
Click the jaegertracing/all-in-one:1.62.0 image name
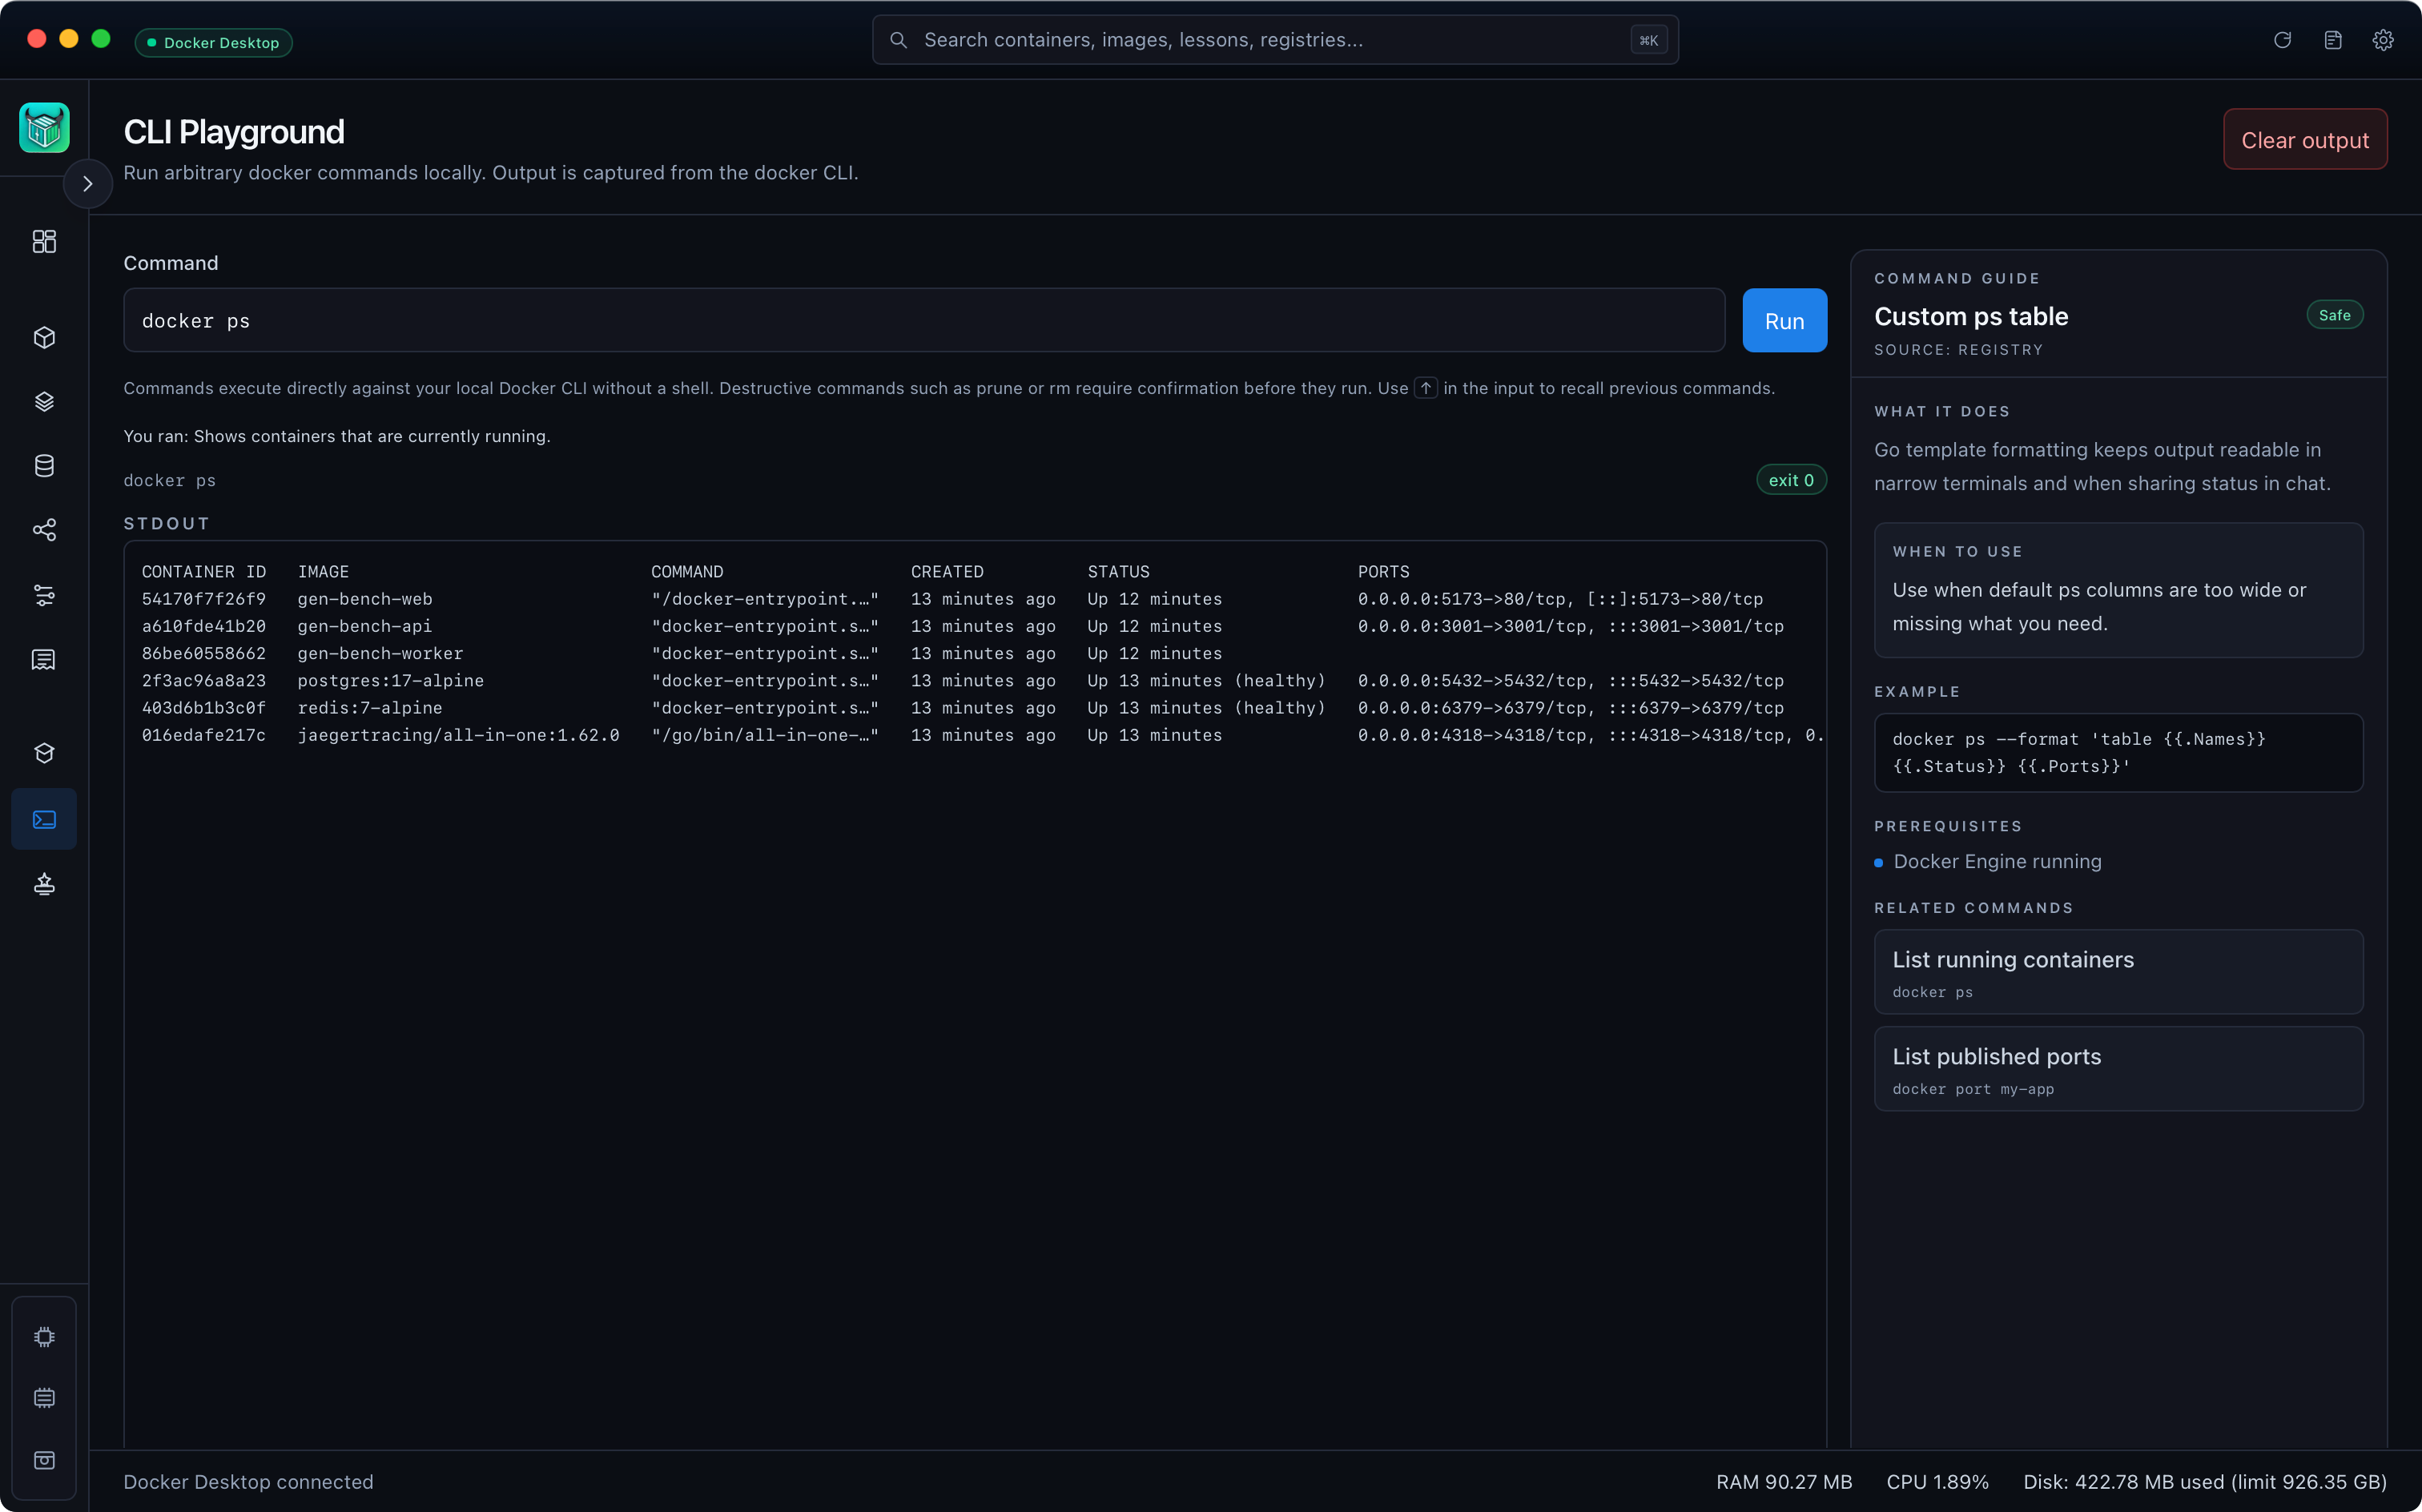point(459,735)
